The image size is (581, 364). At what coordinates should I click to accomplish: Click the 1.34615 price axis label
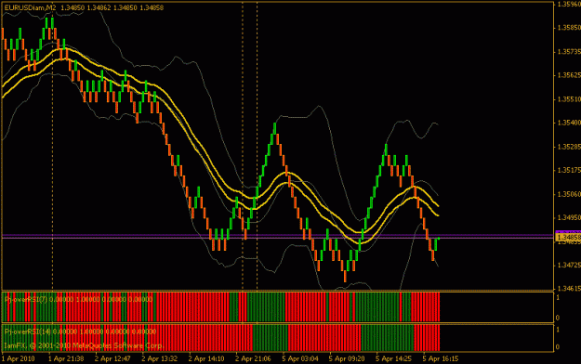click(569, 288)
